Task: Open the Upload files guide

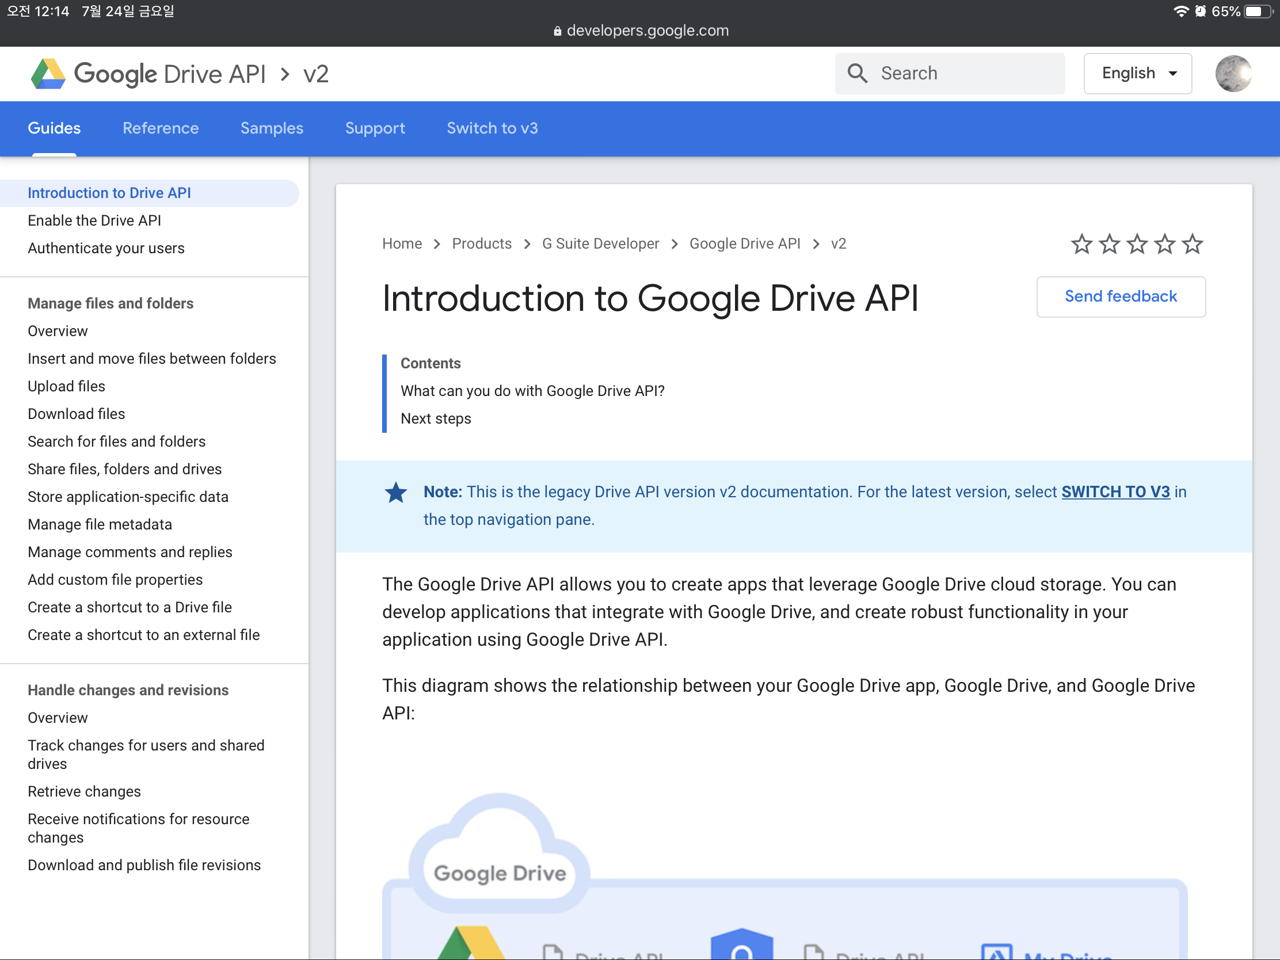Action: tap(67, 387)
